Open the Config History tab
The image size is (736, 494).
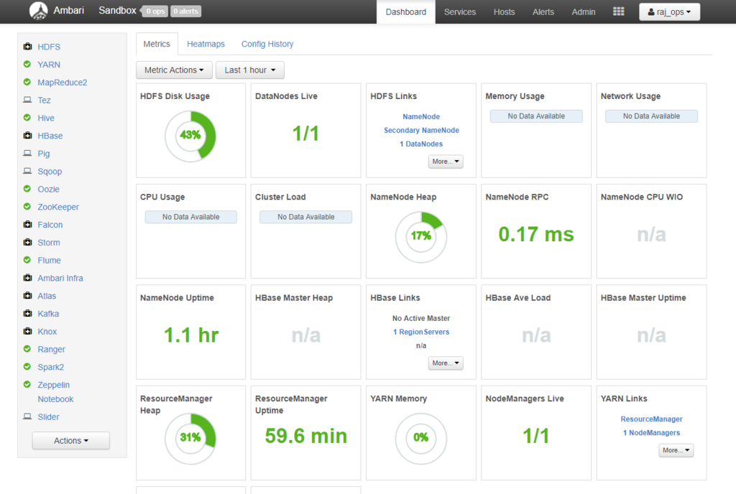pos(267,44)
